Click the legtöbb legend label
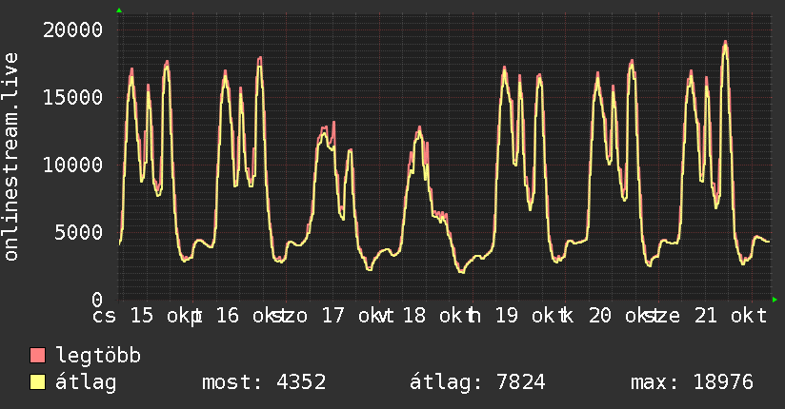The image size is (785, 409). [x=98, y=356]
